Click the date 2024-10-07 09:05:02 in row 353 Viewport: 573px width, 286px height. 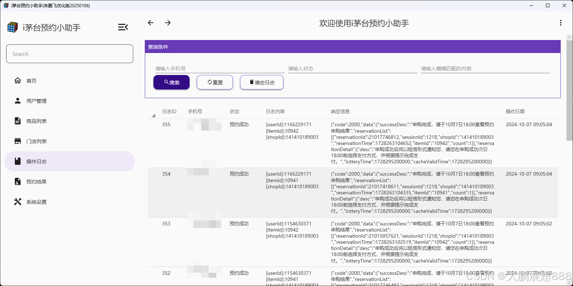click(529, 224)
